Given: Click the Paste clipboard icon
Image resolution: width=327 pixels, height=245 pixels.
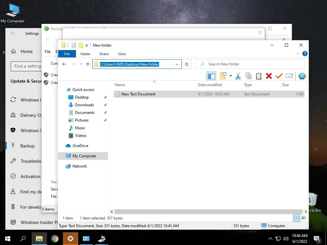Looking at the screenshot, I should 259,76.
